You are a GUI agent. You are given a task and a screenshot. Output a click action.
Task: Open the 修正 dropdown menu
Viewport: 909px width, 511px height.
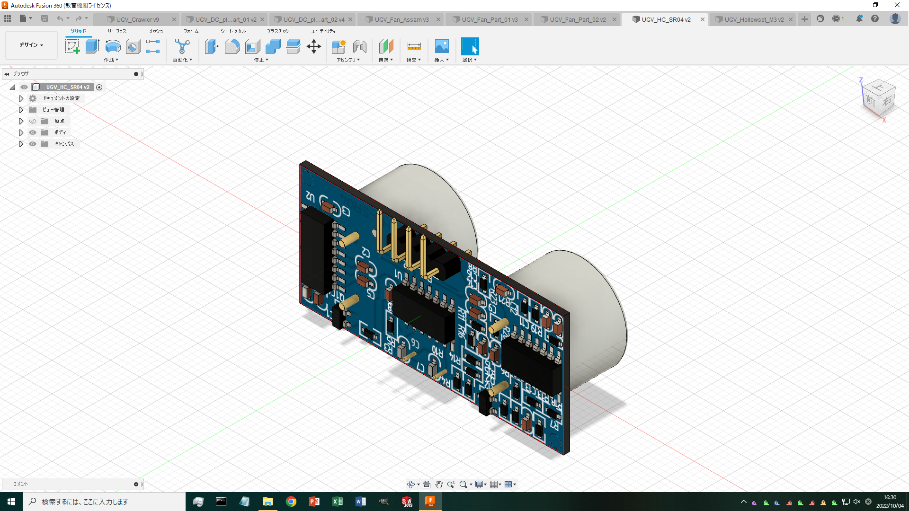click(x=261, y=60)
